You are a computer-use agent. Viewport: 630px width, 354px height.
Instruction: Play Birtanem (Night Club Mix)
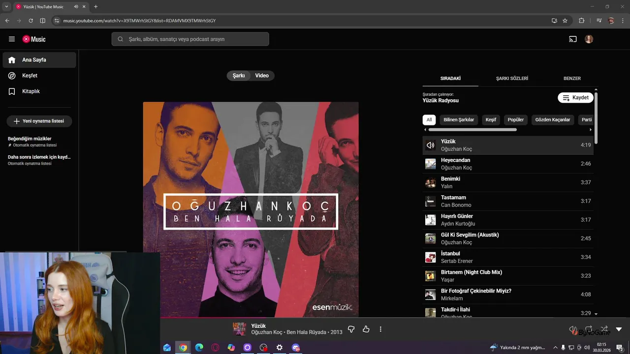(508, 276)
